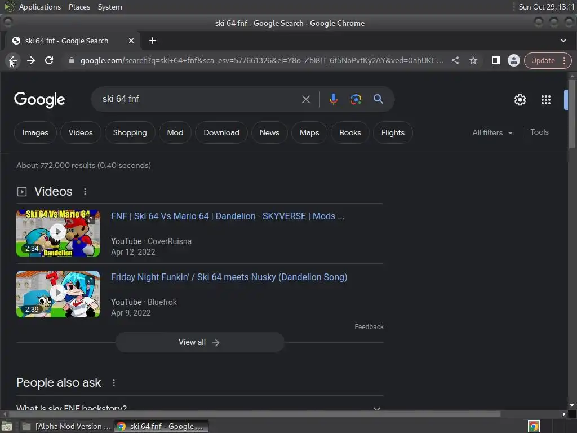Open Google apps grid
577x433 pixels.
click(x=545, y=100)
